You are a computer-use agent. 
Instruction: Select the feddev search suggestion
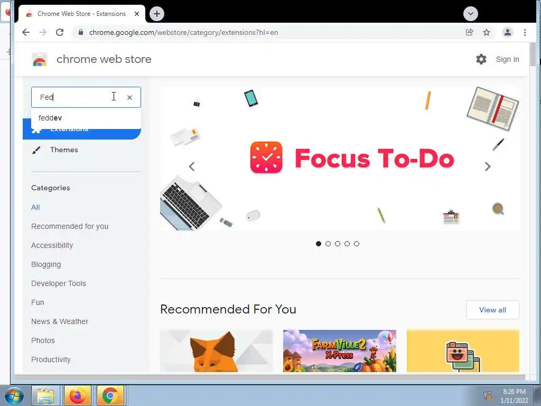point(86,118)
